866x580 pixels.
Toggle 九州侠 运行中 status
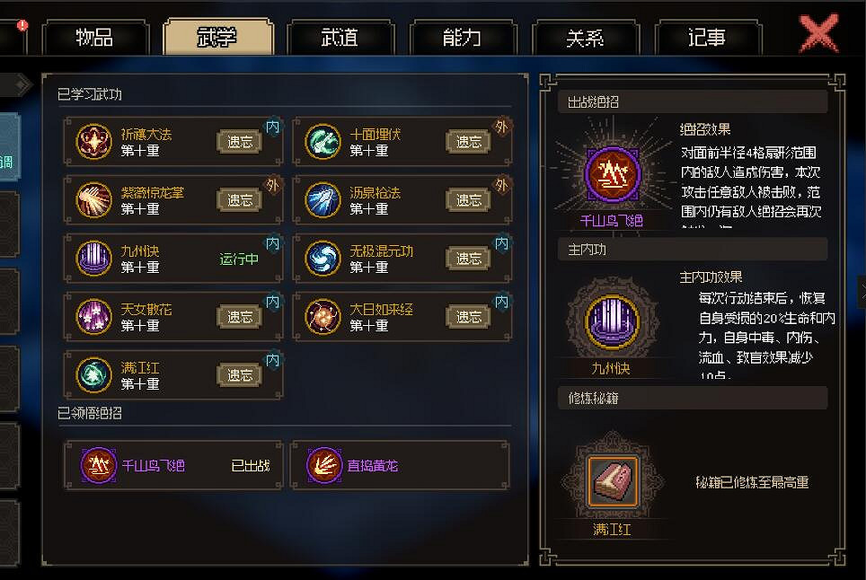point(239,259)
